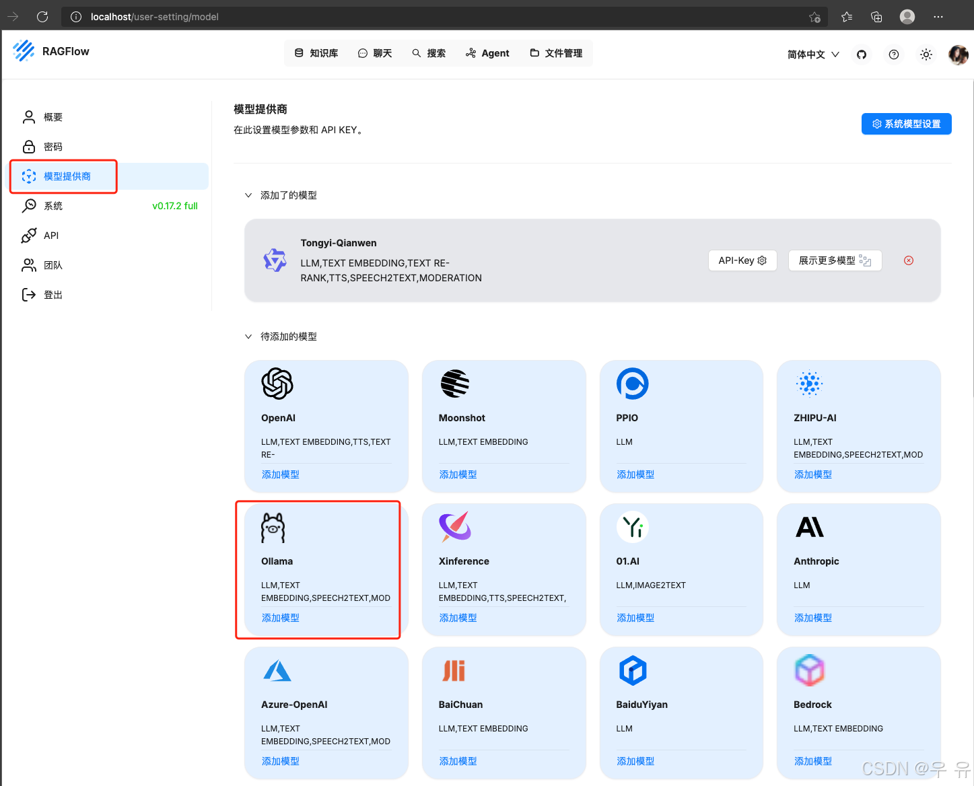Click the v0.17.2 full version label
Image resolution: width=974 pixels, height=786 pixels.
[175, 206]
